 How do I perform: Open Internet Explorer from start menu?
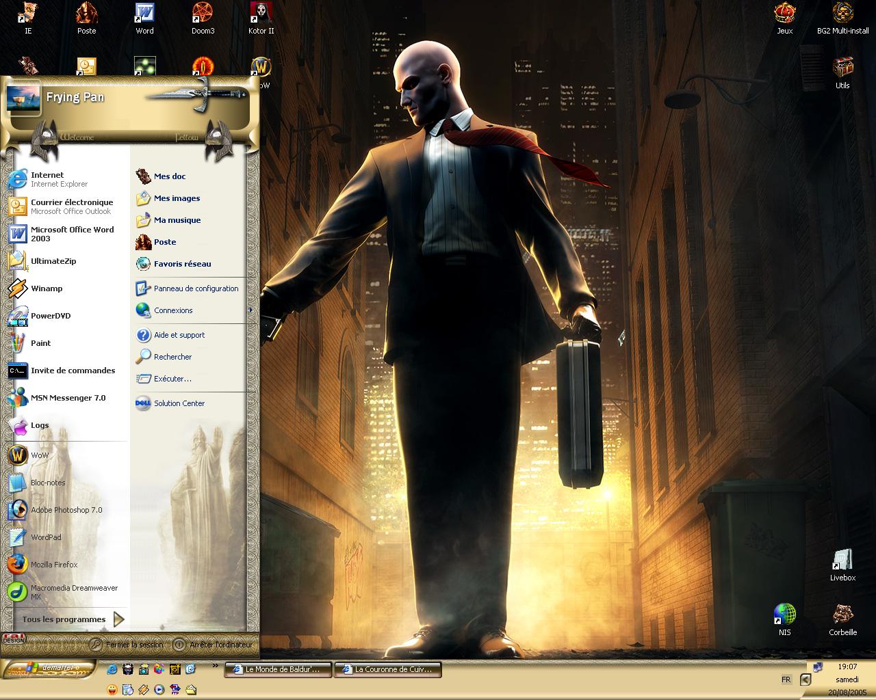pyautogui.click(x=66, y=179)
